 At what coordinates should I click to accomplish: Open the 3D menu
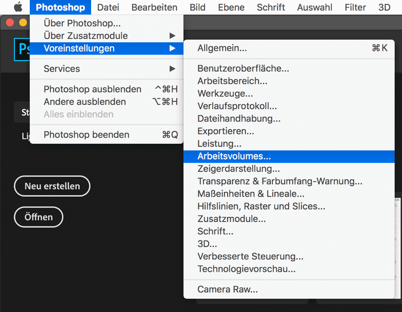pos(384,7)
